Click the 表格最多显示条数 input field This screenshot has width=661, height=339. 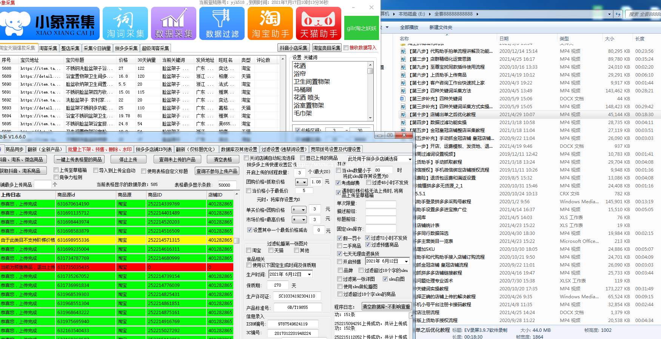[227, 185]
